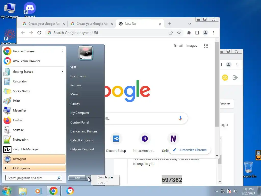Open Google Chrome from Start menu

[34, 51]
